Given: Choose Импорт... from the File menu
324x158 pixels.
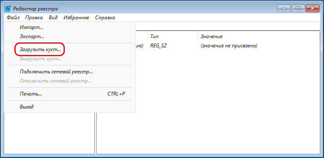Looking at the screenshot, I should 70,27.
